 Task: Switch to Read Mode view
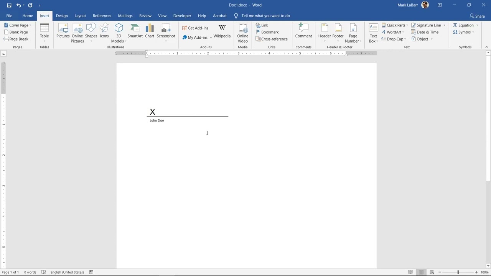pyautogui.click(x=410, y=272)
